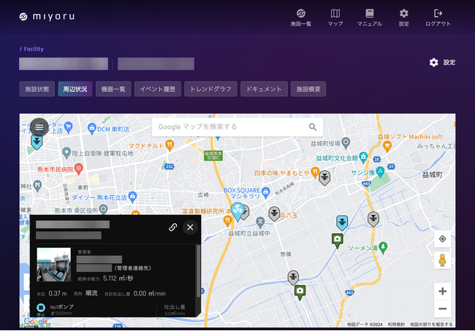Viewport: 475px width, 331px height.
Task: Click the copy link icon in info card
Action: click(173, 227)
